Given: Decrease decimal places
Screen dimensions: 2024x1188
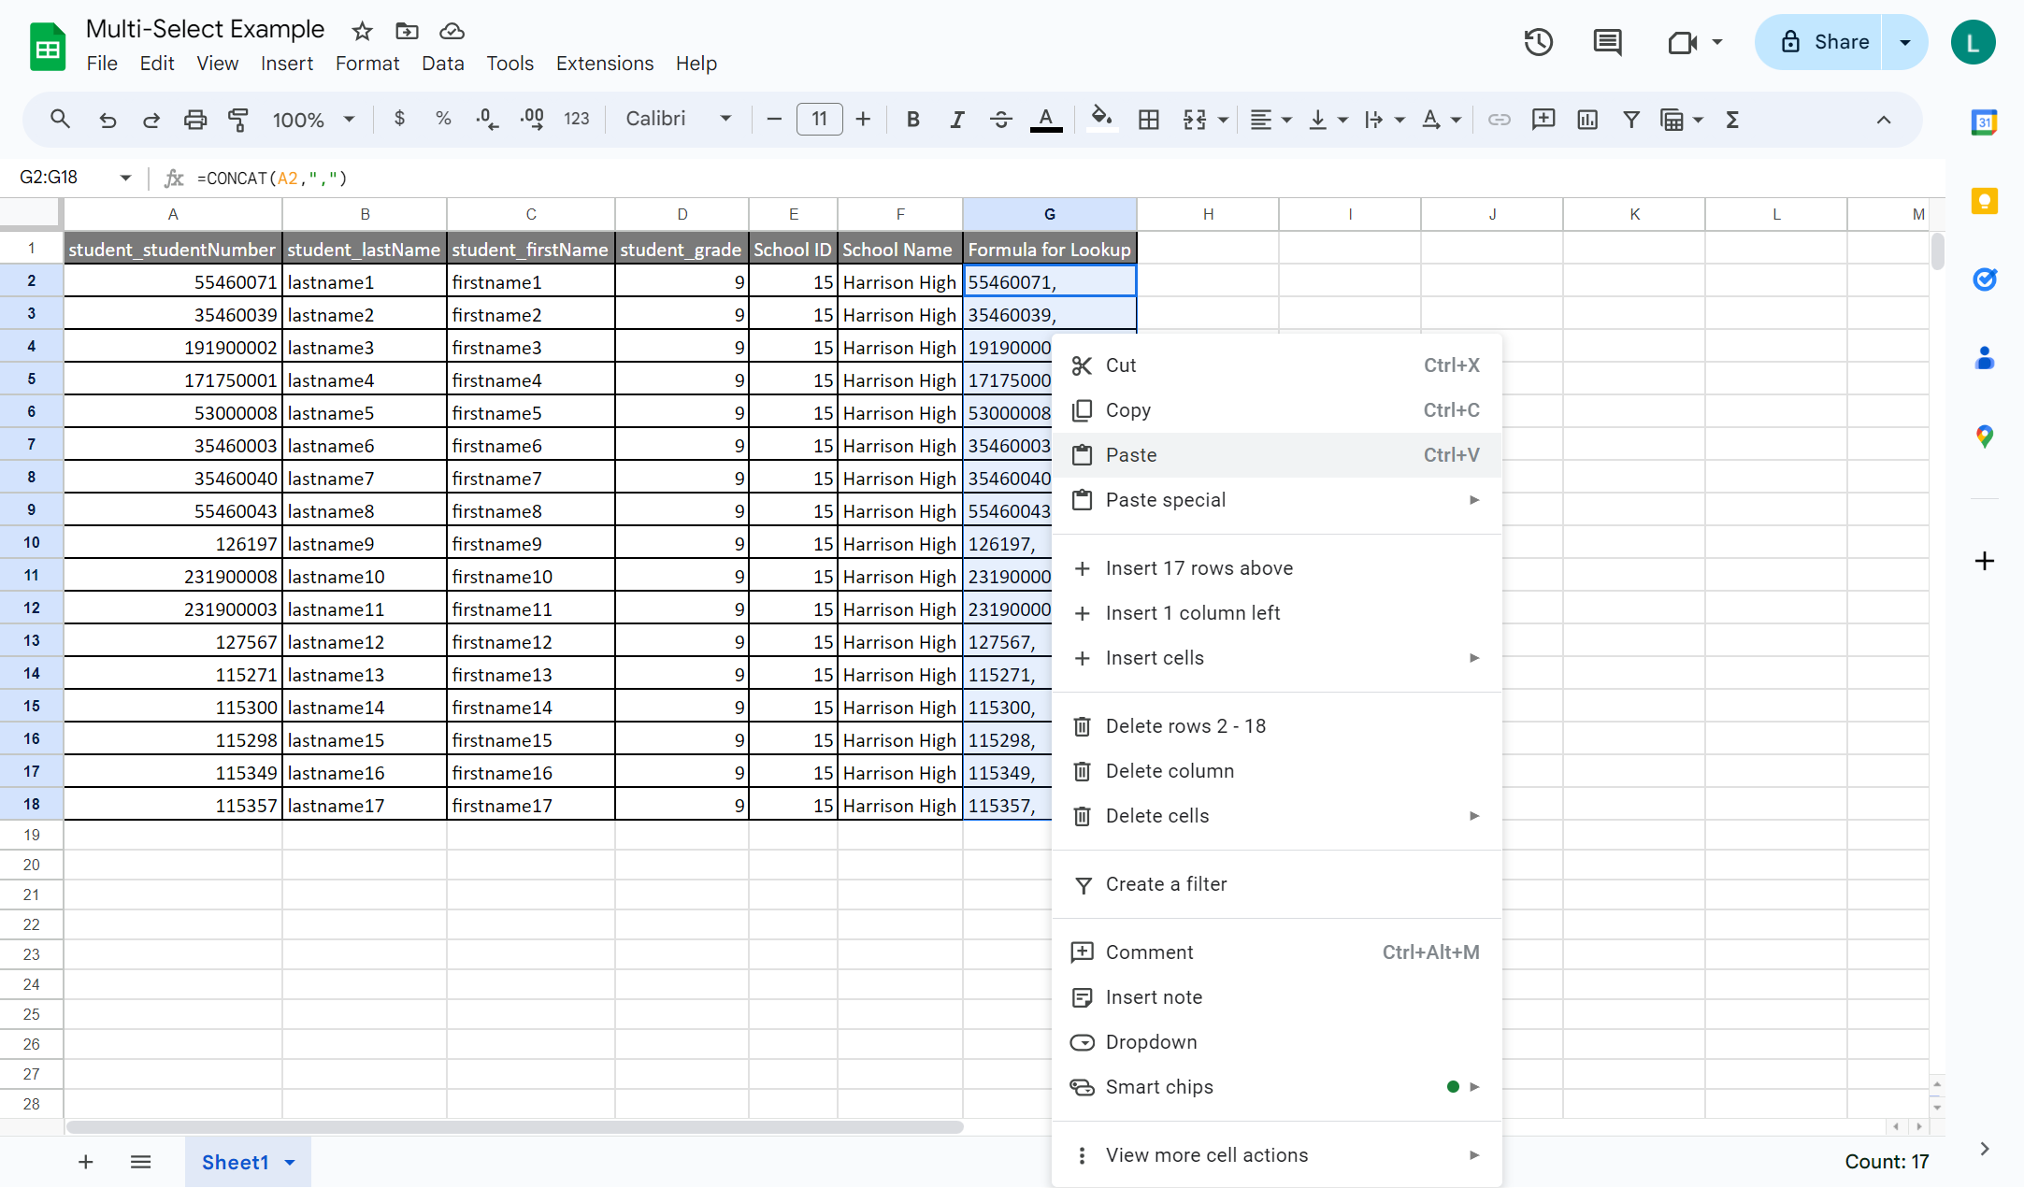Looking at the screenshot, I should tap(487, 119).
